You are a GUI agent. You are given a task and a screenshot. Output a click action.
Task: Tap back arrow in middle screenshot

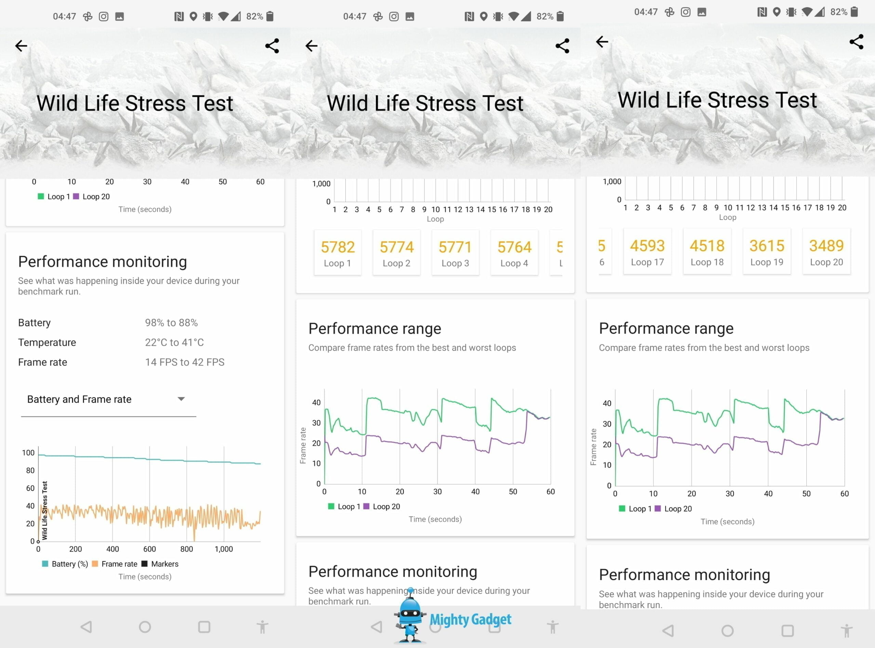[x=311, y=46]
